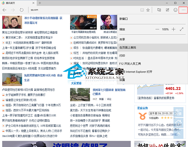Enter full screen with the diagonal arrow icon
This screenshot has height=147, width=188.
(x=181, y=29)
